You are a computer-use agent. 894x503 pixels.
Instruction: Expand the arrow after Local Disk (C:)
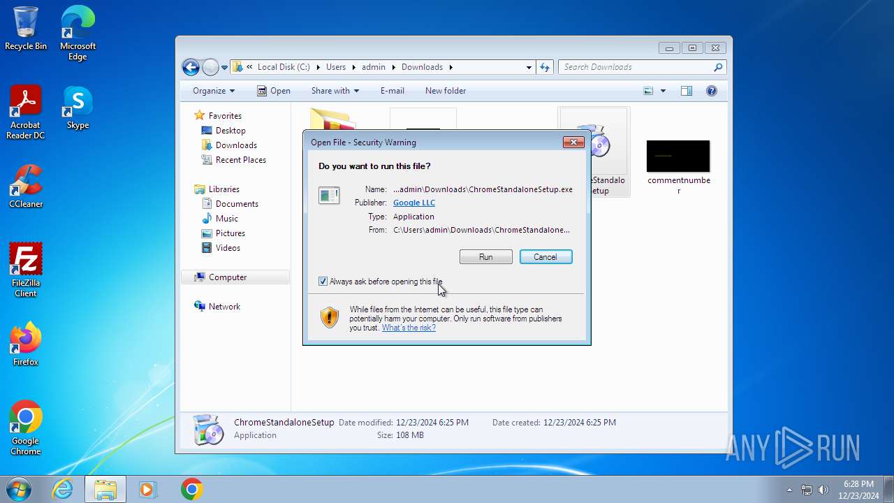[x=318, y=67]
